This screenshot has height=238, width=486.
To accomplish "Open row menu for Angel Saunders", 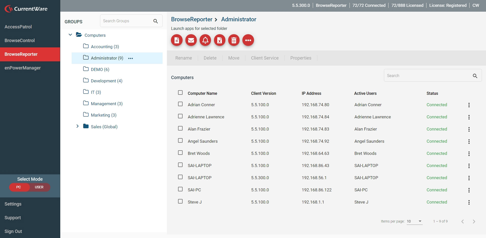I will (x=469, y=141).
